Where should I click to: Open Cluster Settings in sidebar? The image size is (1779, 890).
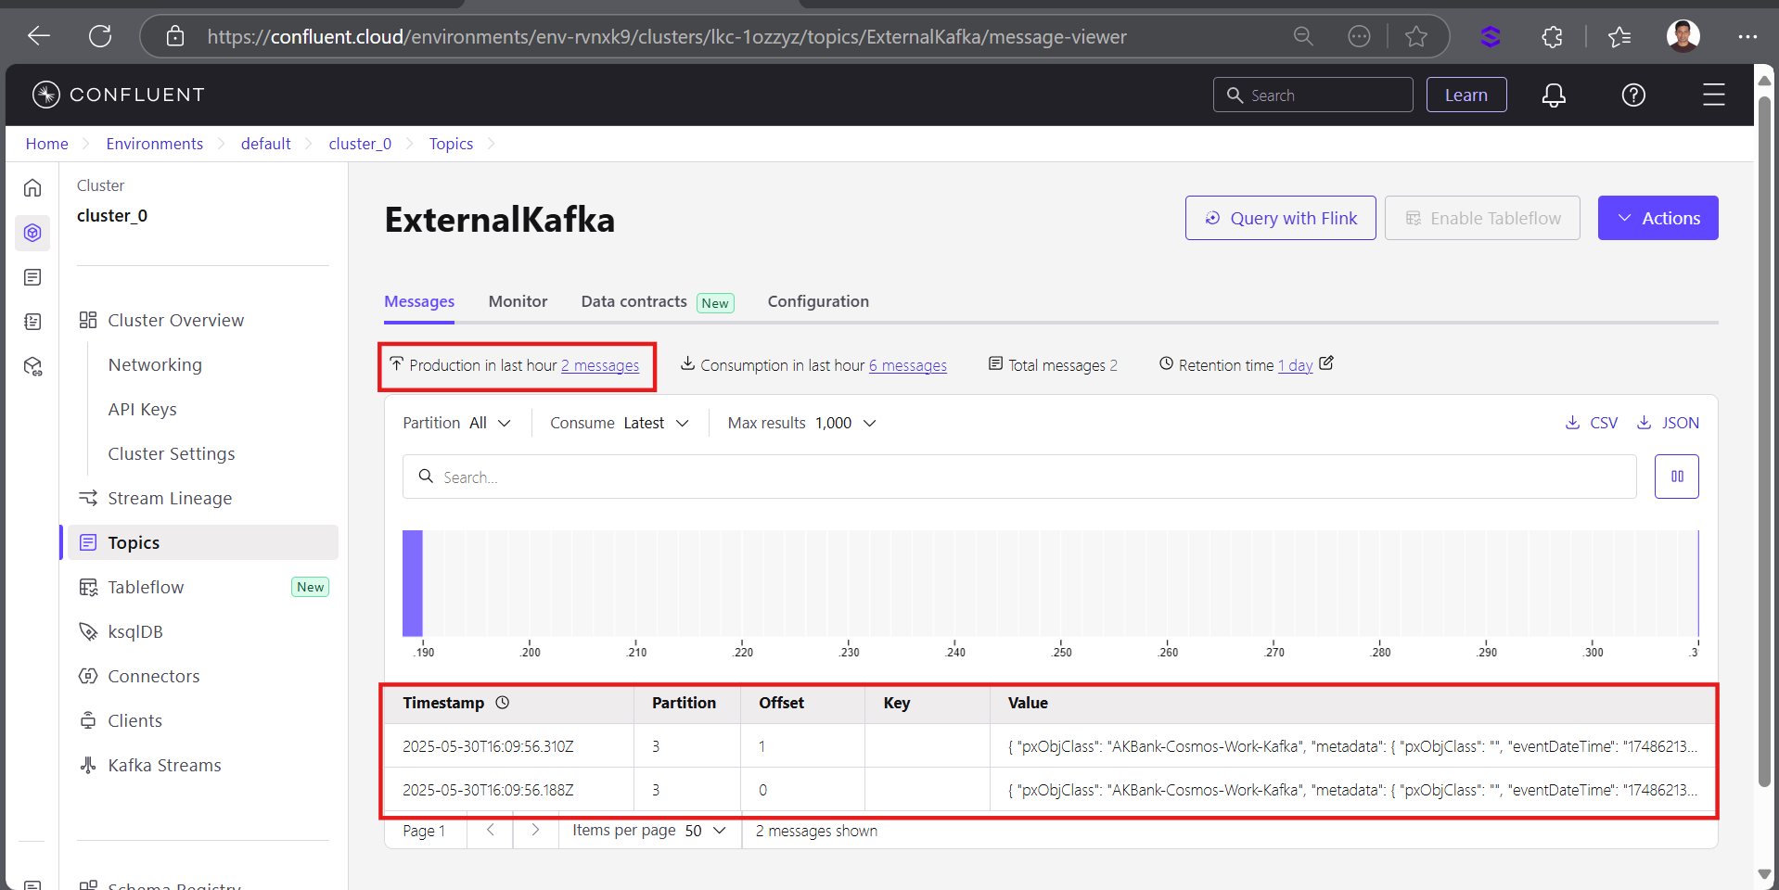[x=172, y=453]
